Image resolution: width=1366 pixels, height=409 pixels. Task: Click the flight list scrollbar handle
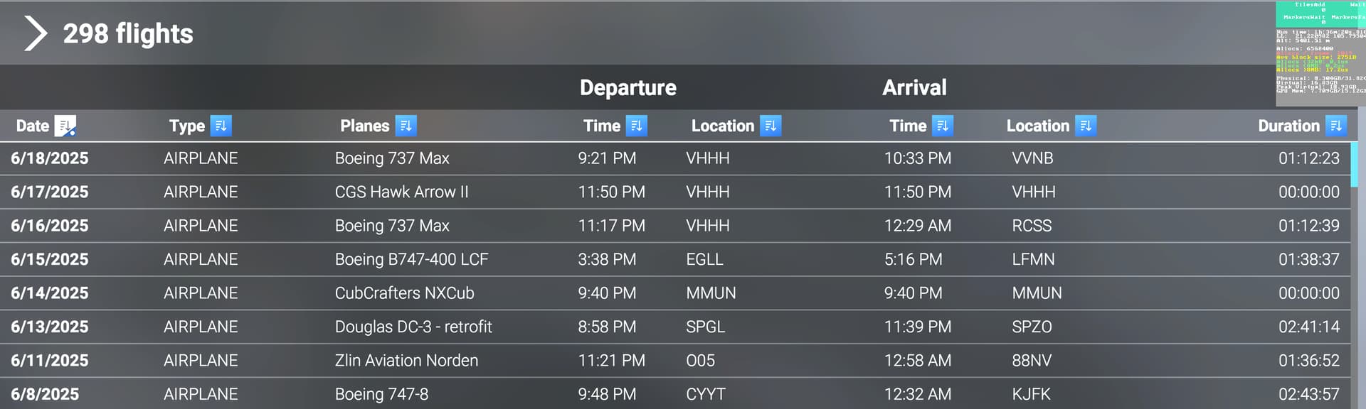coord(1355,164)
